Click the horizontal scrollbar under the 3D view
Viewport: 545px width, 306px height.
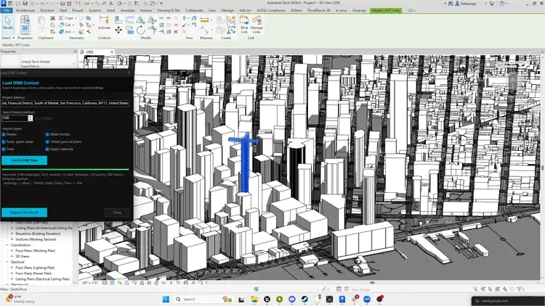(372, 283)
